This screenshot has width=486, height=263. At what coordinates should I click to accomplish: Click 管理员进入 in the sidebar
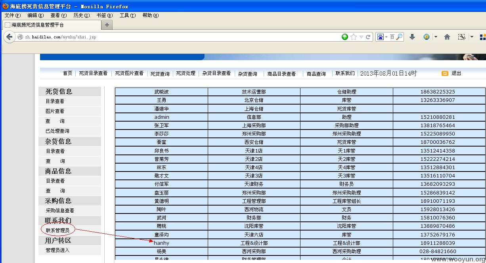tap(57, 250)
